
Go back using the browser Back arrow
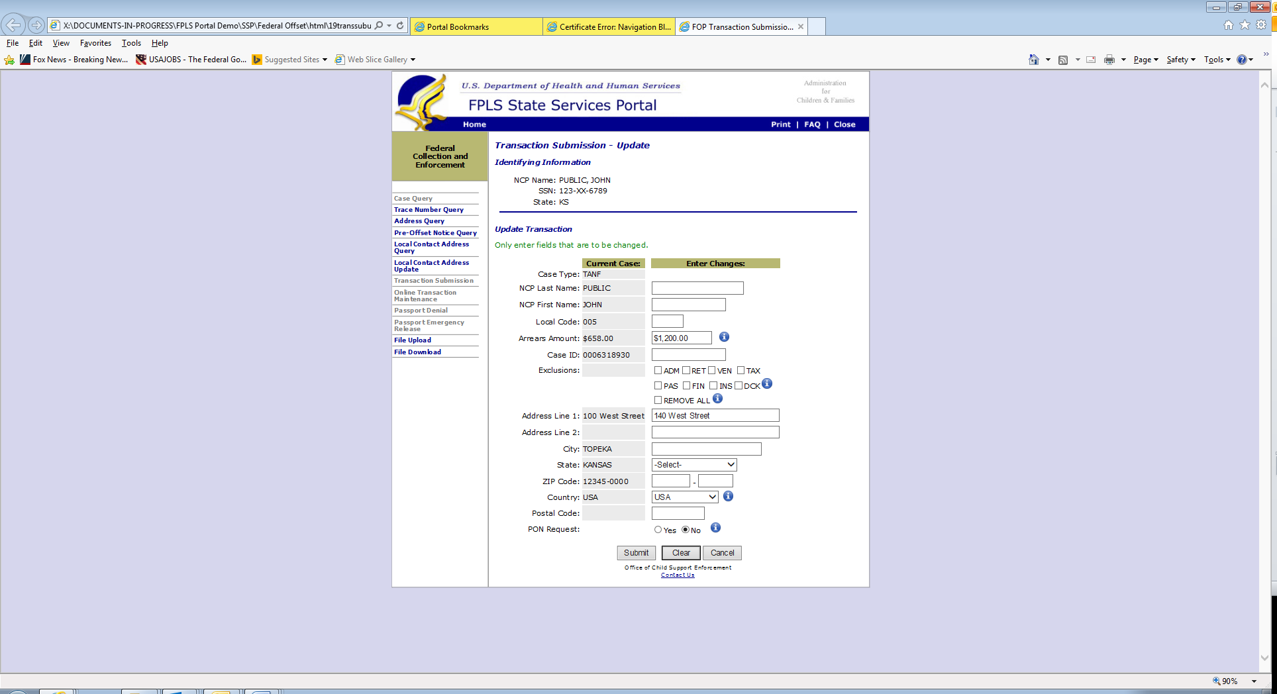coord(13,25)
